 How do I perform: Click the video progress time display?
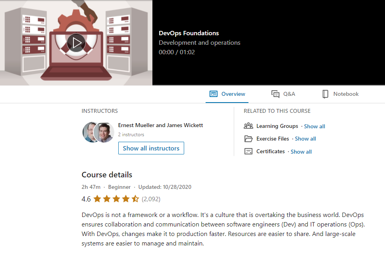[176, 52]
